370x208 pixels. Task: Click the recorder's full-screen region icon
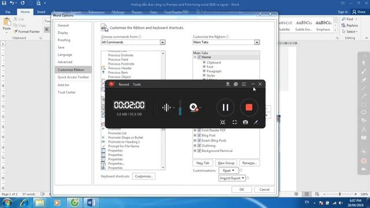pyautogui.click(x=223, y=122)
